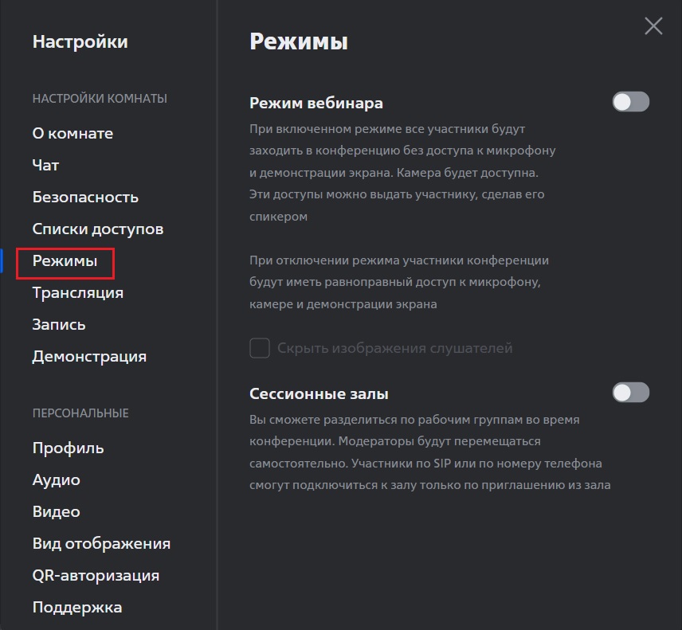Open Демонстрация section

(89, 357)
